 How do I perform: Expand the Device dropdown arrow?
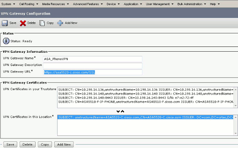119,4
